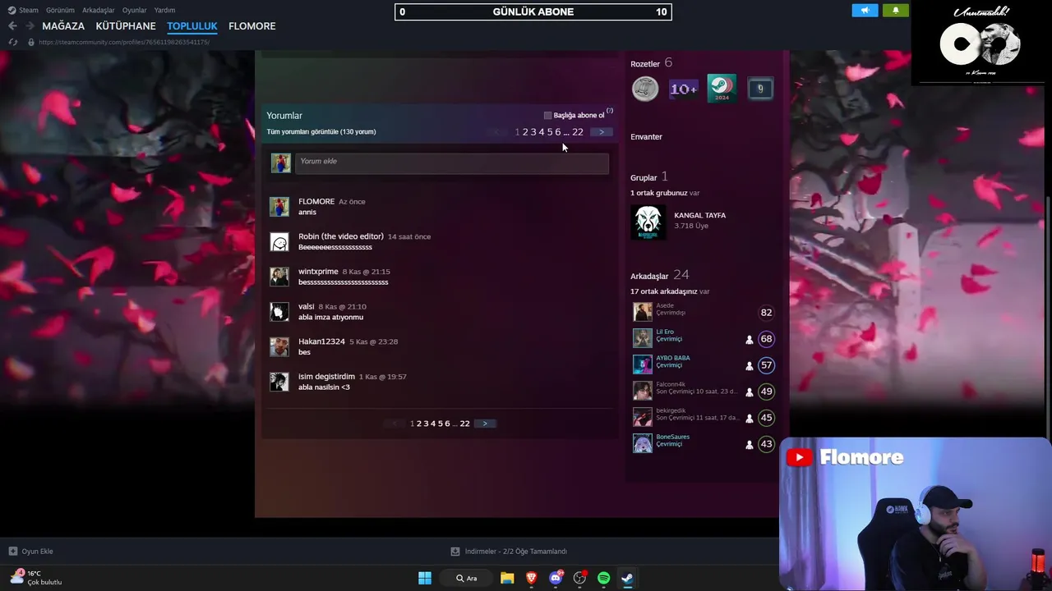Open the Görünüm menu
Viewport: 1052px width, 591px height.
coord(60,10)
